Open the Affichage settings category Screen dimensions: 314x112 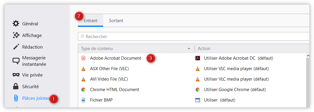click(32, 35)
